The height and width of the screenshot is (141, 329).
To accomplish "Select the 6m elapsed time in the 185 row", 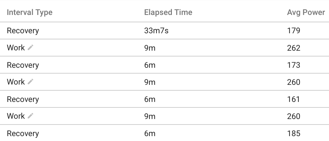I will [x=150, y=133].
